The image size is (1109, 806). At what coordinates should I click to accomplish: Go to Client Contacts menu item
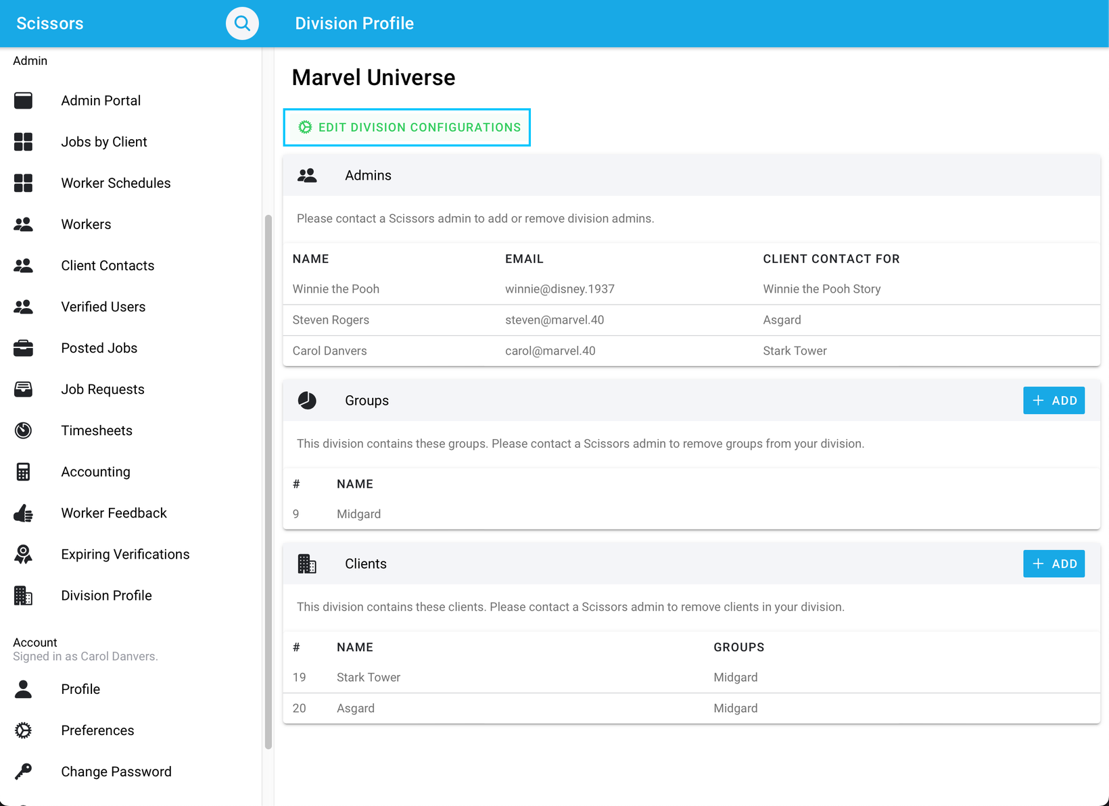(108, 266)
